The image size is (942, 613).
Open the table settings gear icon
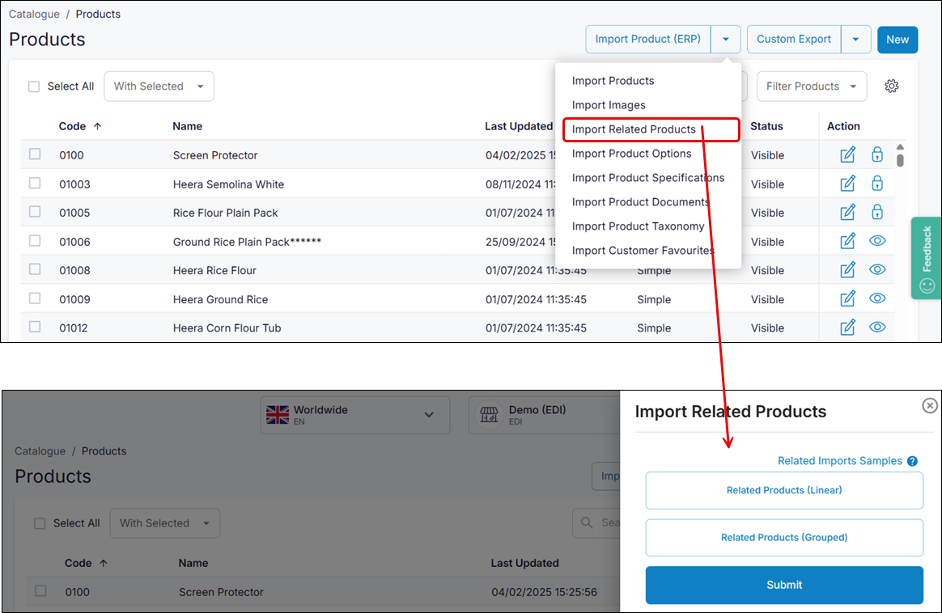(x=891, y=86)
